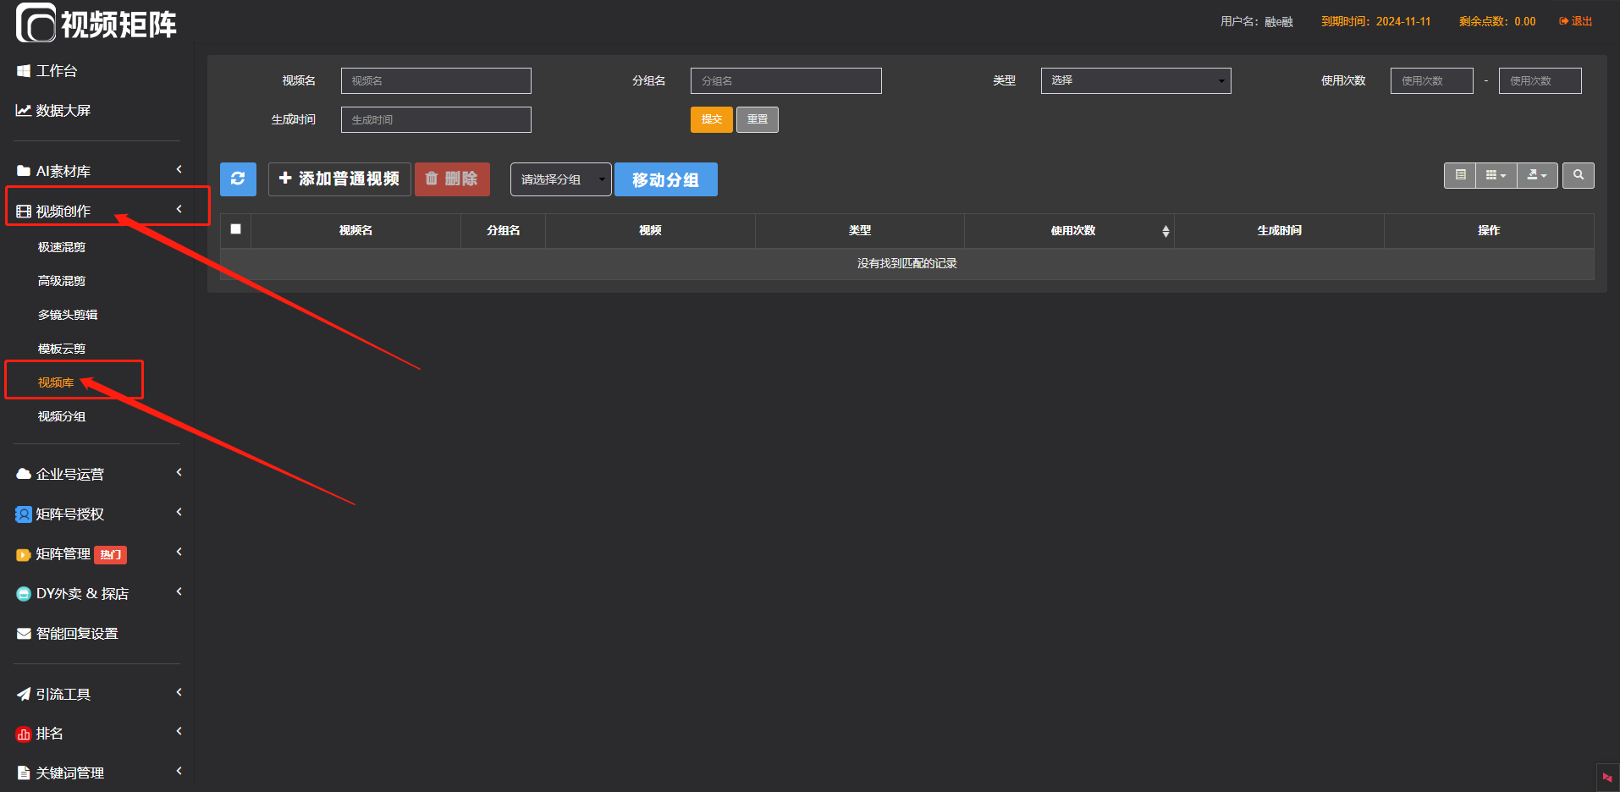Go to 多镜头剪辑 in the sidebar
Screen dimensions: 1620x792
pyautogui.click(x=68, y=315)
